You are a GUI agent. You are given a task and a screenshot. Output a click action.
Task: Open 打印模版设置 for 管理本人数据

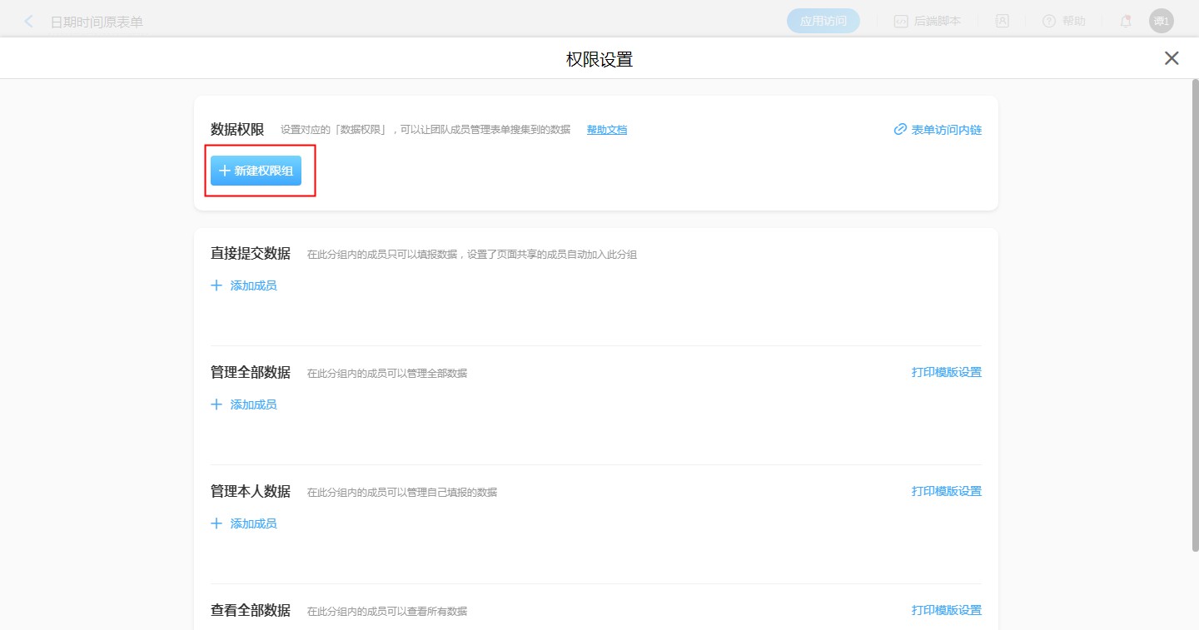coord(946,491)
